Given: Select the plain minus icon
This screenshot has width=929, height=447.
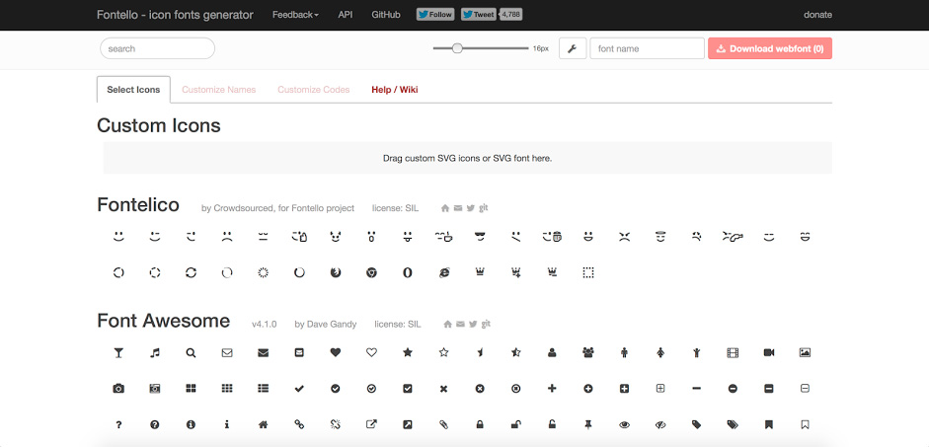Looking at the screenshot, I should 697,389.
